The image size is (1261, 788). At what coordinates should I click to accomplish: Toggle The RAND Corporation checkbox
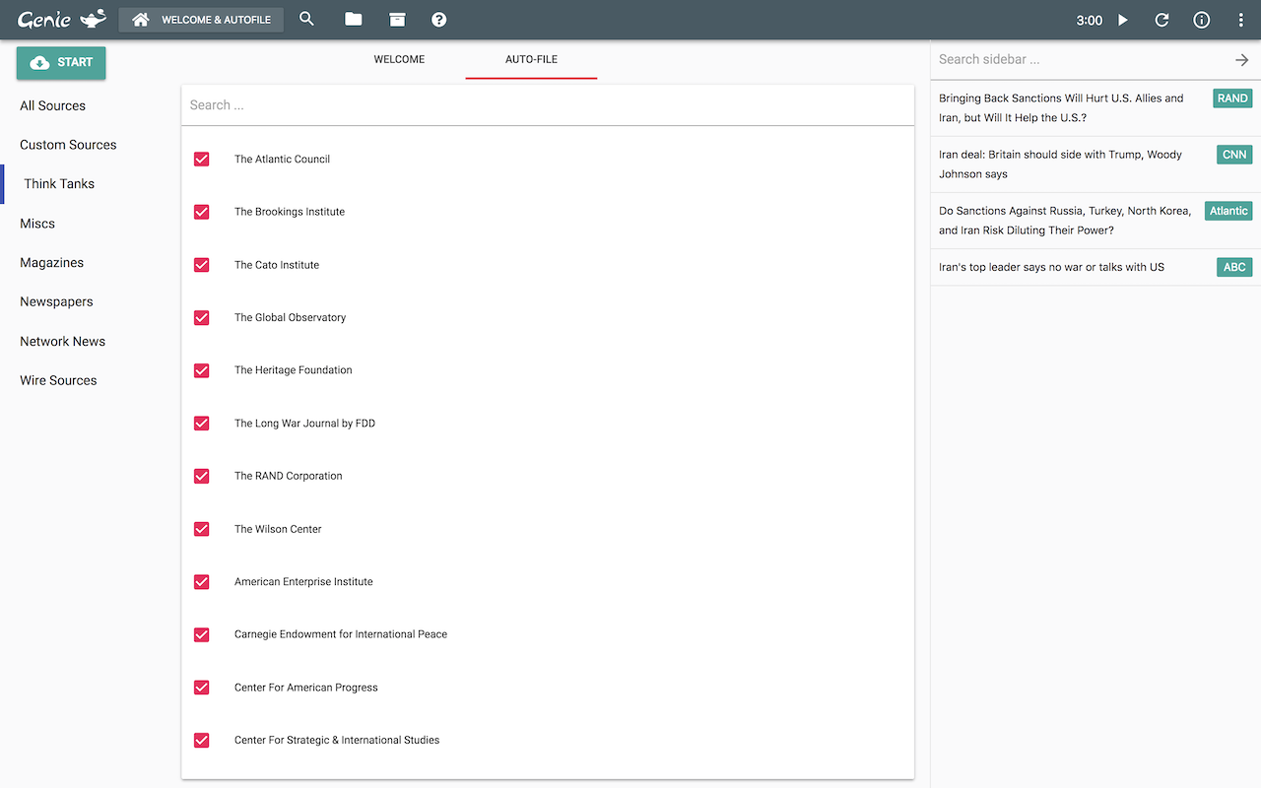coord(202,476)
